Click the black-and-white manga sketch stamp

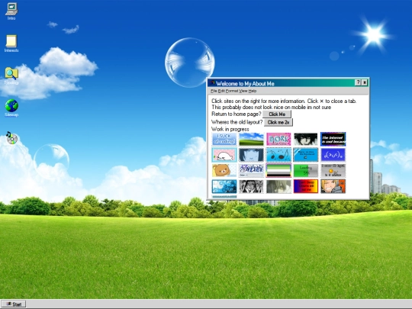click(x=252, y=187)
